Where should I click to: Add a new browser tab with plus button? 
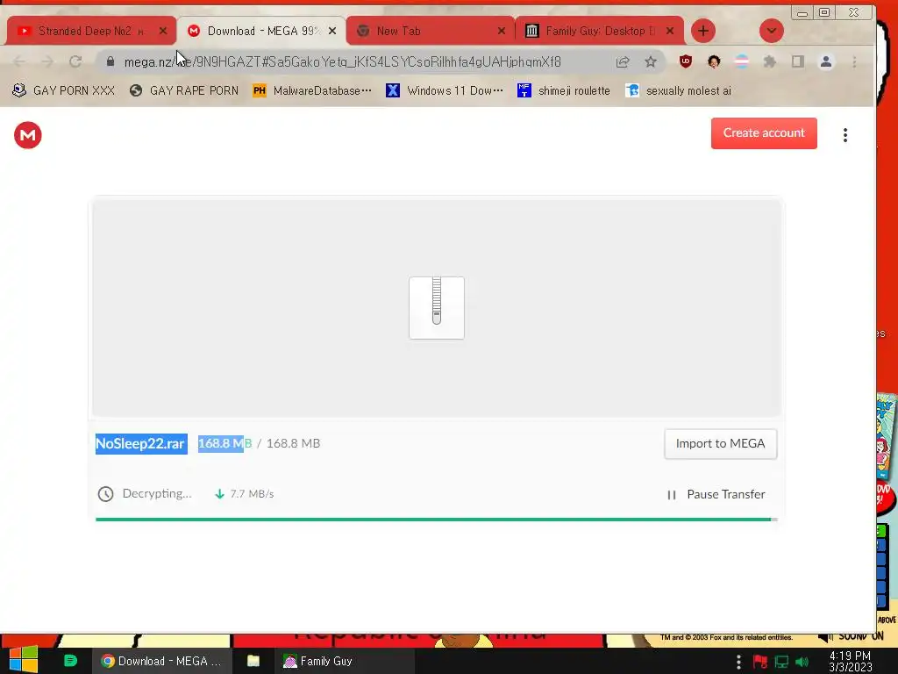point(703,31)
